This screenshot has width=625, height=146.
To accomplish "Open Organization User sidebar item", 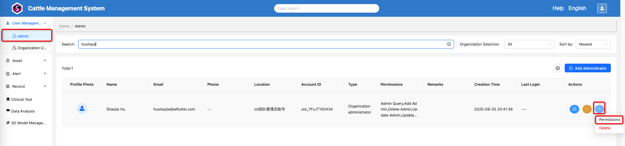I will pos(29,48).
